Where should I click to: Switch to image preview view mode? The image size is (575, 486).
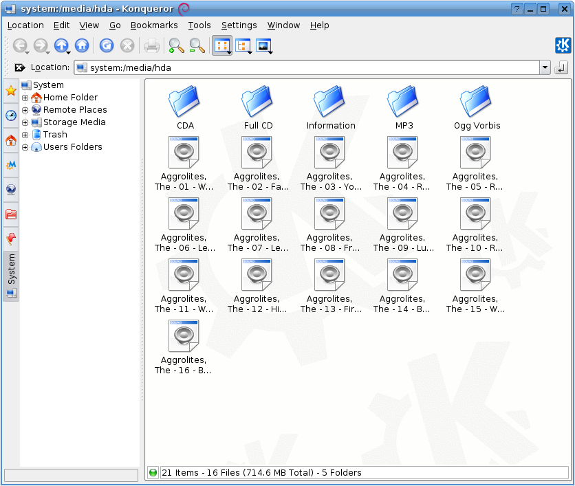click(263, 46)
